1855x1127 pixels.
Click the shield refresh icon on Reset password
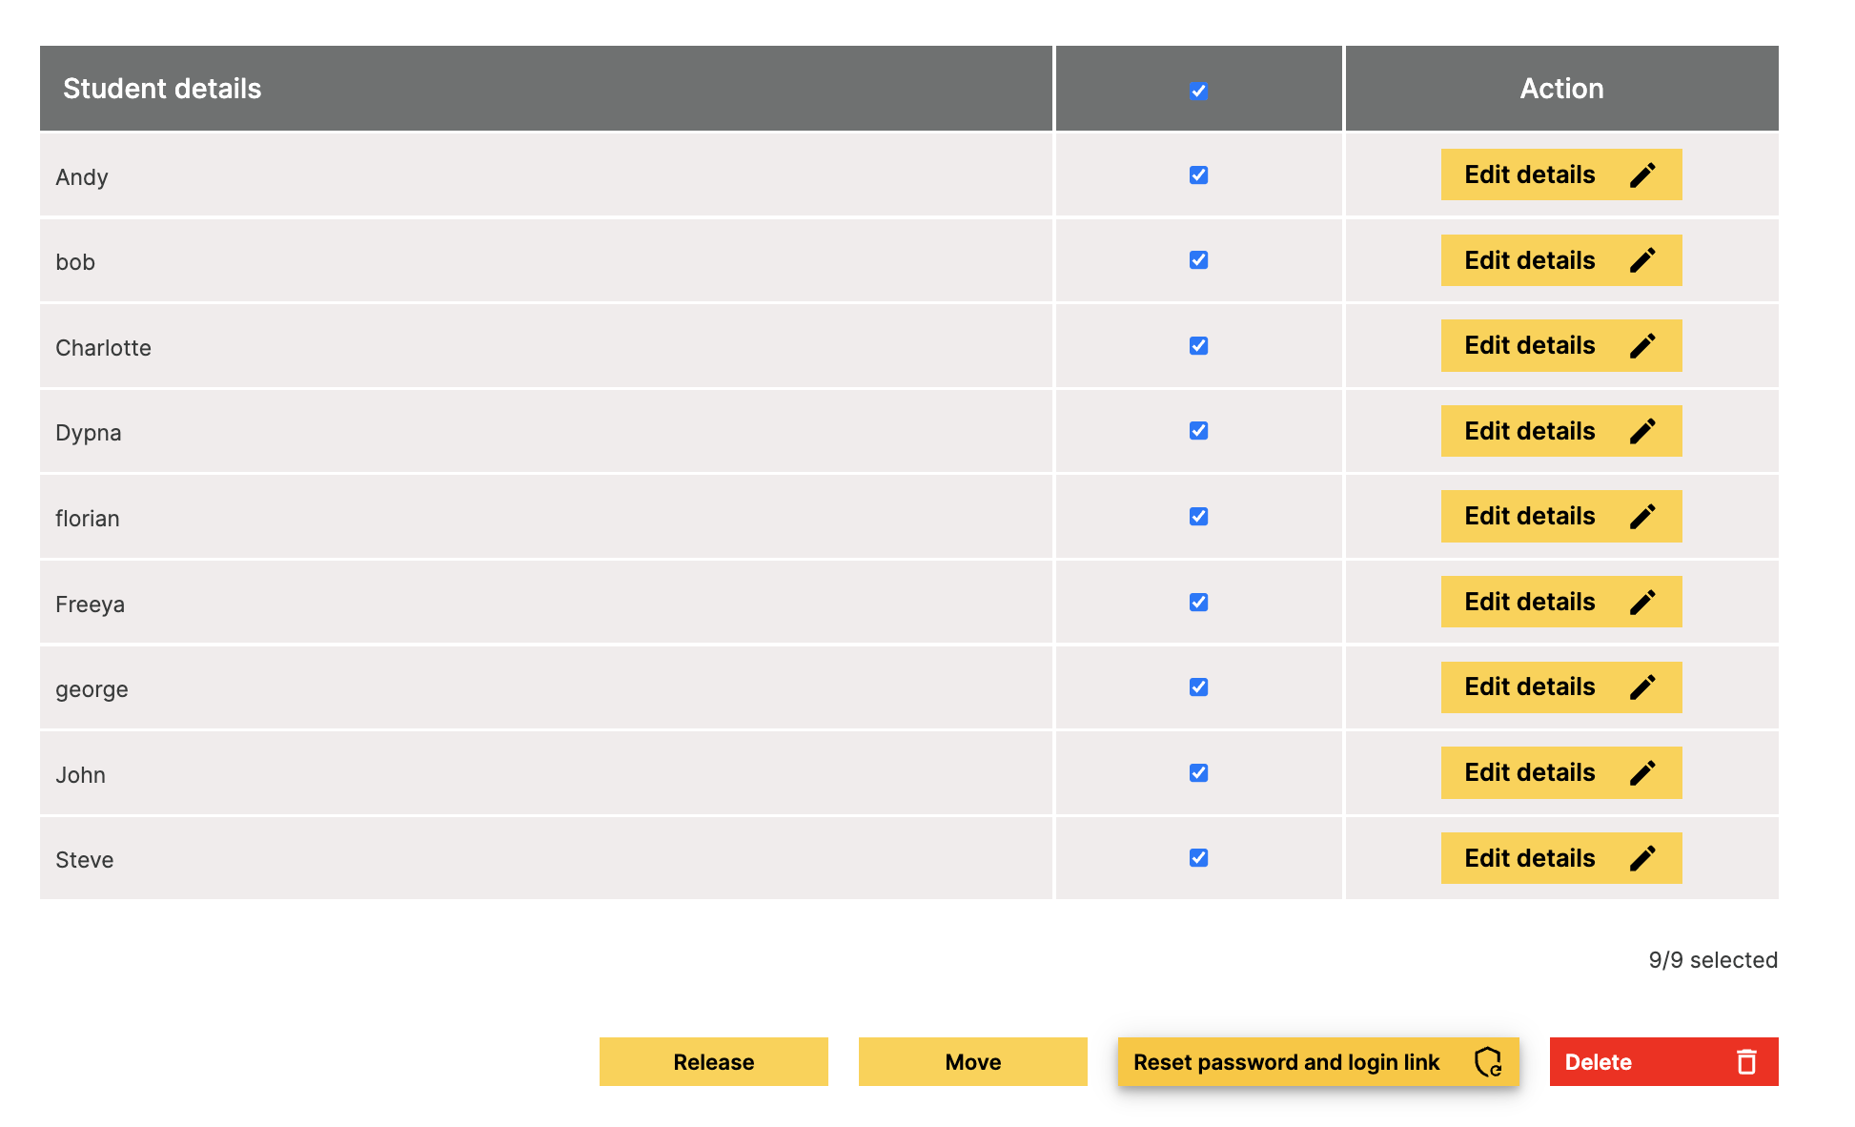point(1488,1062)
